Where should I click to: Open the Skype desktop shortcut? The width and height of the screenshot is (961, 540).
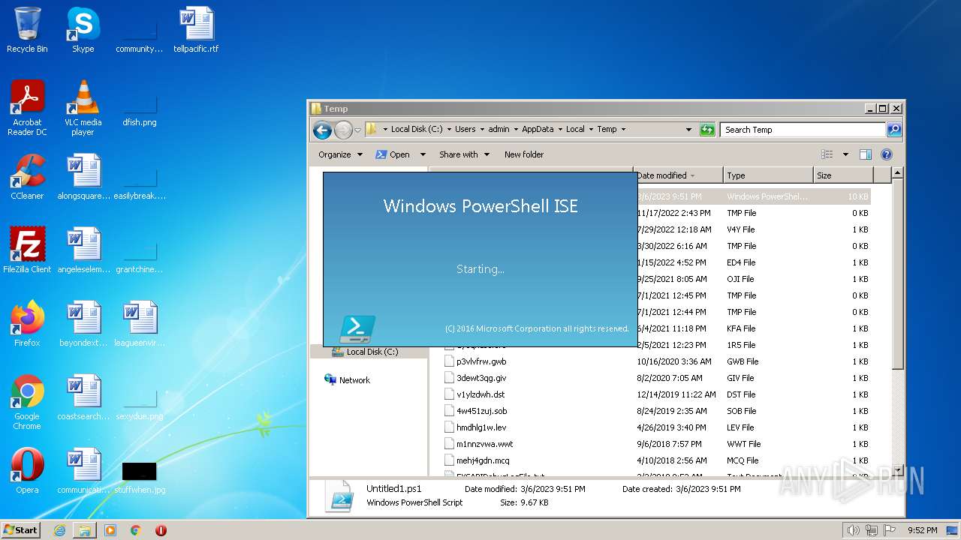[83, 31]
